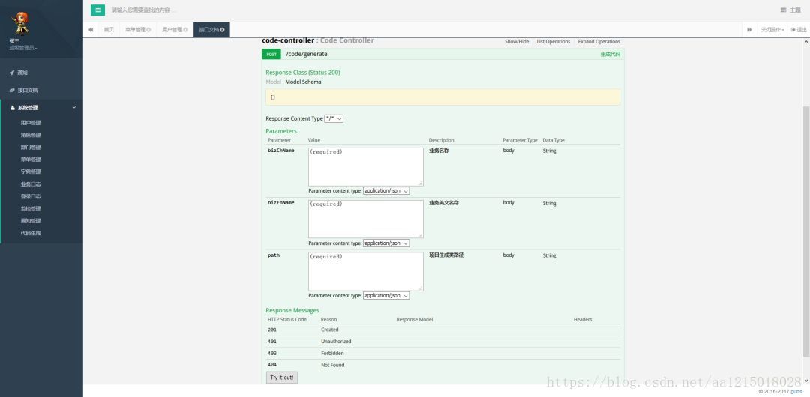810x397 pixels.
Task: Switch to the Model tab under Response Class
Action: pos(273,82)
